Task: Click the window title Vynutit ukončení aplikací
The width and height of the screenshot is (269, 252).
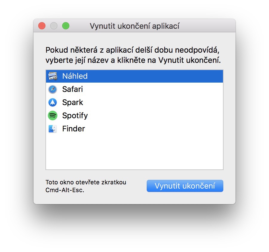Action: coord(134,26)
